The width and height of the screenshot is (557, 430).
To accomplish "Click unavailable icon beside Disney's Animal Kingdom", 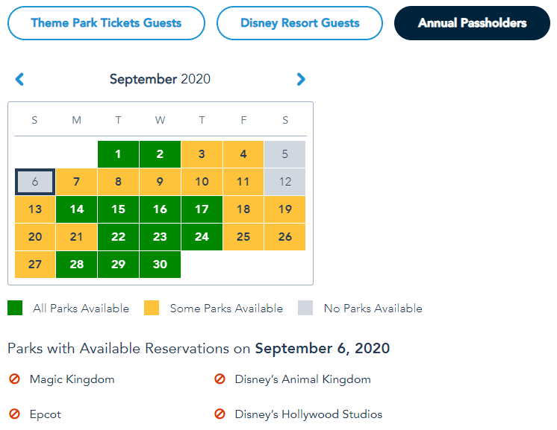I will tap(220, 379).
